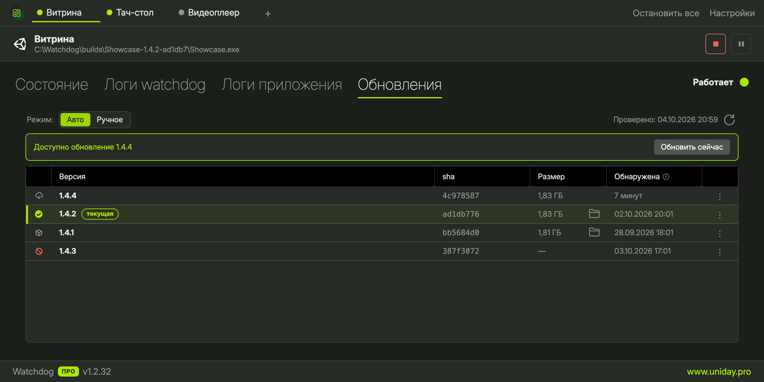The height and width of the screenshot is (382, 764).
Task: Click the Watchdog logo icon in top bar
Action: (17, 13)
